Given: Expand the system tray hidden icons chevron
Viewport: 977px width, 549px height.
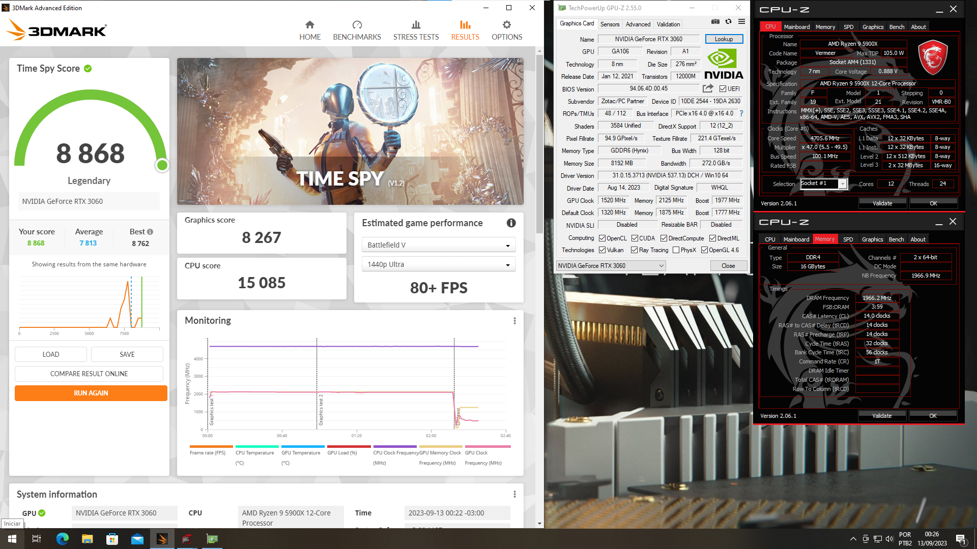Looking at the screenshot, I should 853,539.
